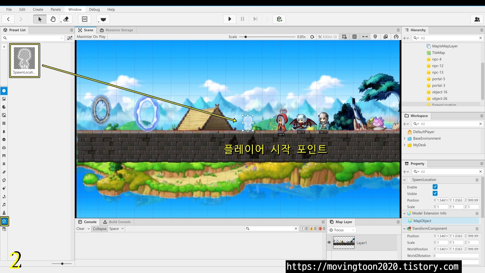Expand the BaseEnvironment tree node
The height and width of the screenshot is (273, 485).
coord(405,138)
